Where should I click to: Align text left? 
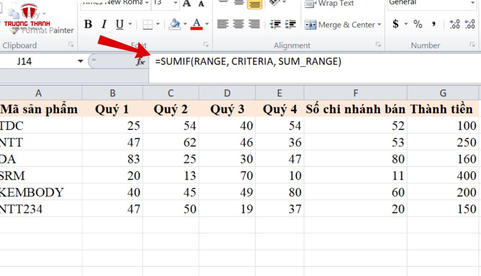pyautogui.click(x=223, y=24)
